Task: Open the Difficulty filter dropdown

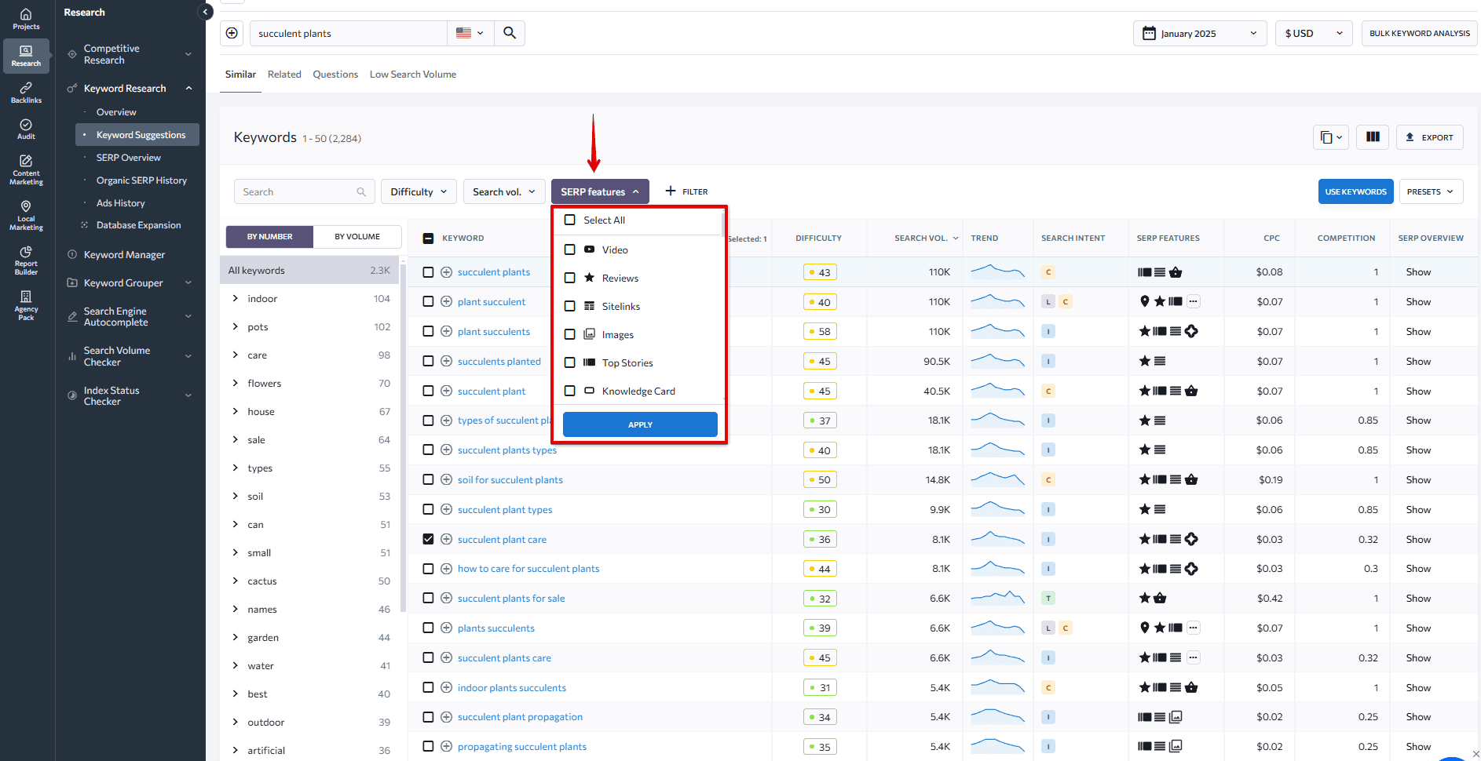Action: click(x=419, y=191)
